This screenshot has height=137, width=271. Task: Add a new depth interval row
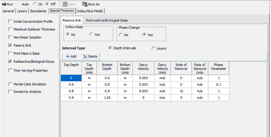(x=71, y=57)
